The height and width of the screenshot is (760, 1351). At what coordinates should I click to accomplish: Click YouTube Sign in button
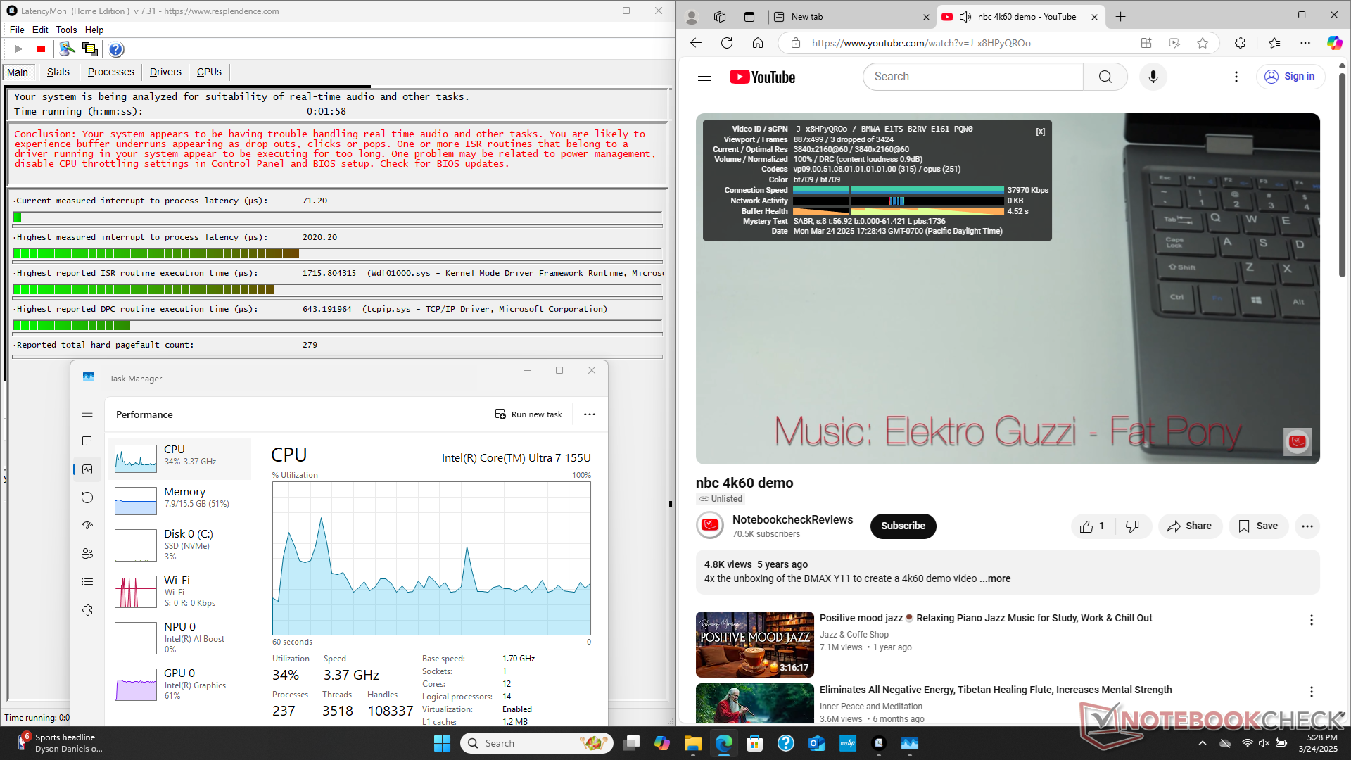click(1290, 77)
